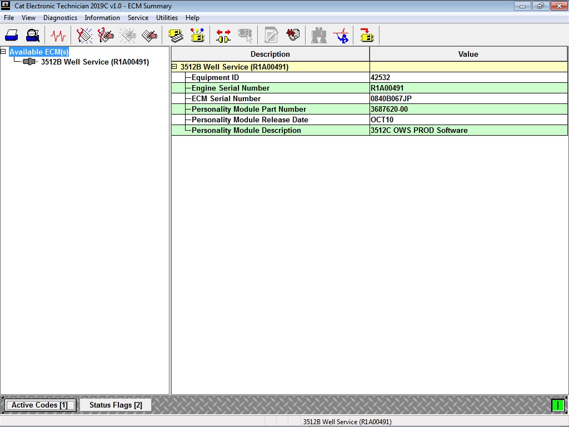
Task: Select Personality Module Release Date row
Action: click(370, 120)
